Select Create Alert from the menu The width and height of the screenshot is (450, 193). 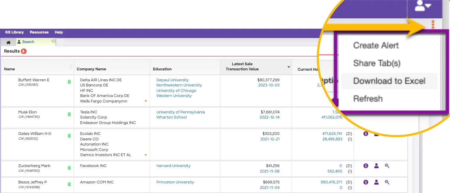[x=376, y=45]
